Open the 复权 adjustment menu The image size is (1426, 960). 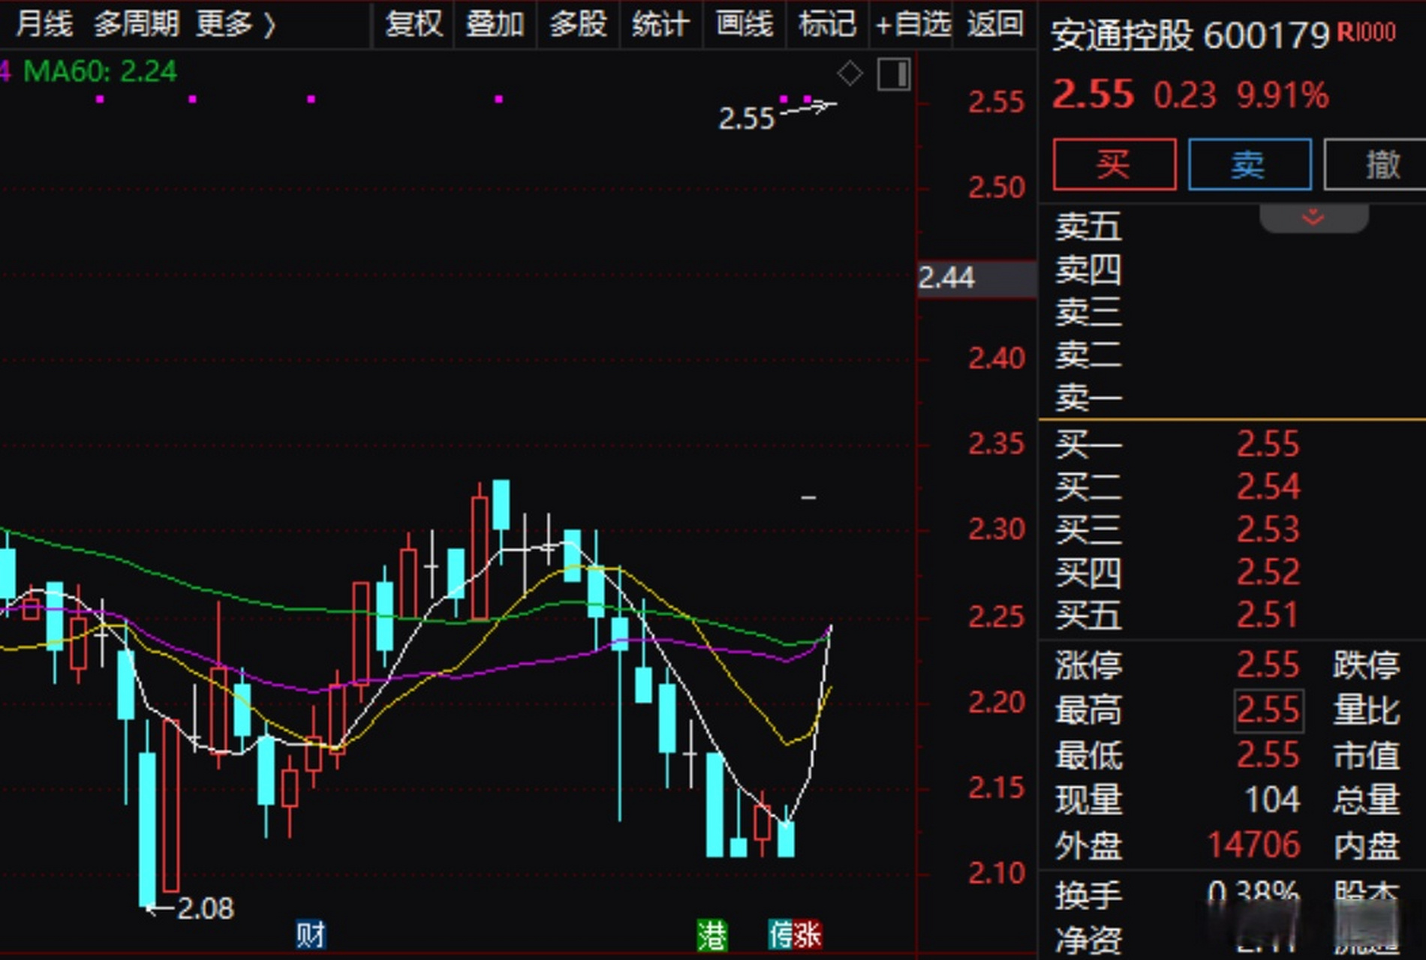tap(414, 24)
